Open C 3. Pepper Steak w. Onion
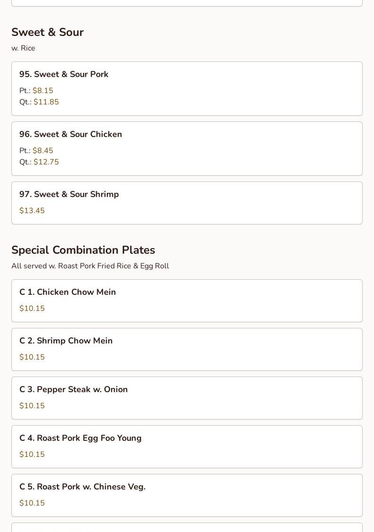This screenshot has height=532, width=374. 187,398
